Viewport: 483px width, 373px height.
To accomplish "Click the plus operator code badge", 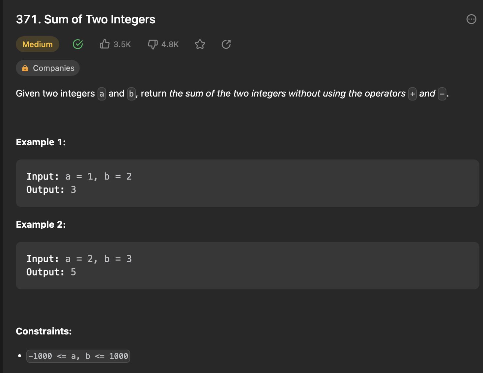I will click(x=412, y=94).
